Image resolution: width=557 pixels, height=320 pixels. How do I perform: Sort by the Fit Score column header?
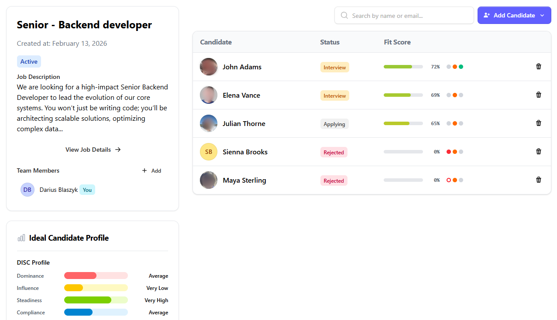(397, 42)
